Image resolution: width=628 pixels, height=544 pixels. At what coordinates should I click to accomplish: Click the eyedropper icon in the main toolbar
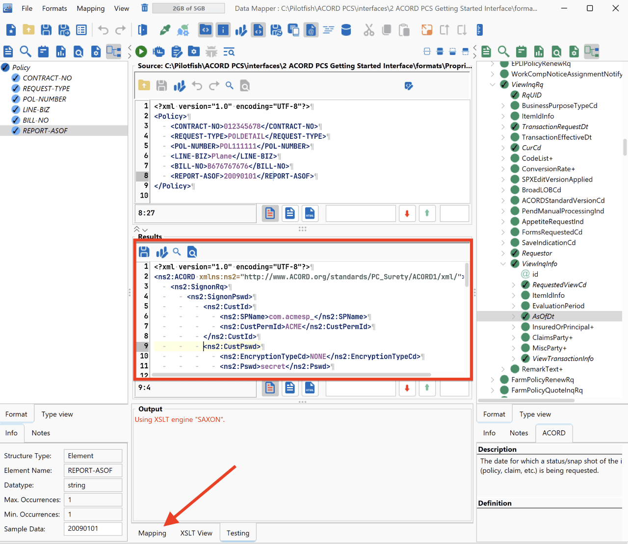coord(165,30)
